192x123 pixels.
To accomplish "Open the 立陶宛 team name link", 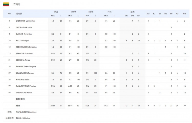I will click(17, 4).
